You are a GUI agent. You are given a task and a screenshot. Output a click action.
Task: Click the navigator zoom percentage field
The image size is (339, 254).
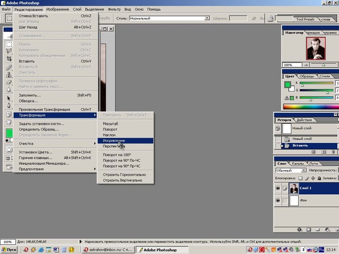292,65
